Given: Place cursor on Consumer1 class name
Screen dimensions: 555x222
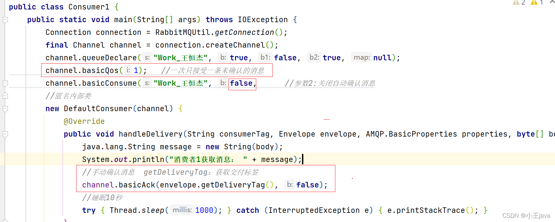Looking at the screenshot, I should [x=89, y=7].
